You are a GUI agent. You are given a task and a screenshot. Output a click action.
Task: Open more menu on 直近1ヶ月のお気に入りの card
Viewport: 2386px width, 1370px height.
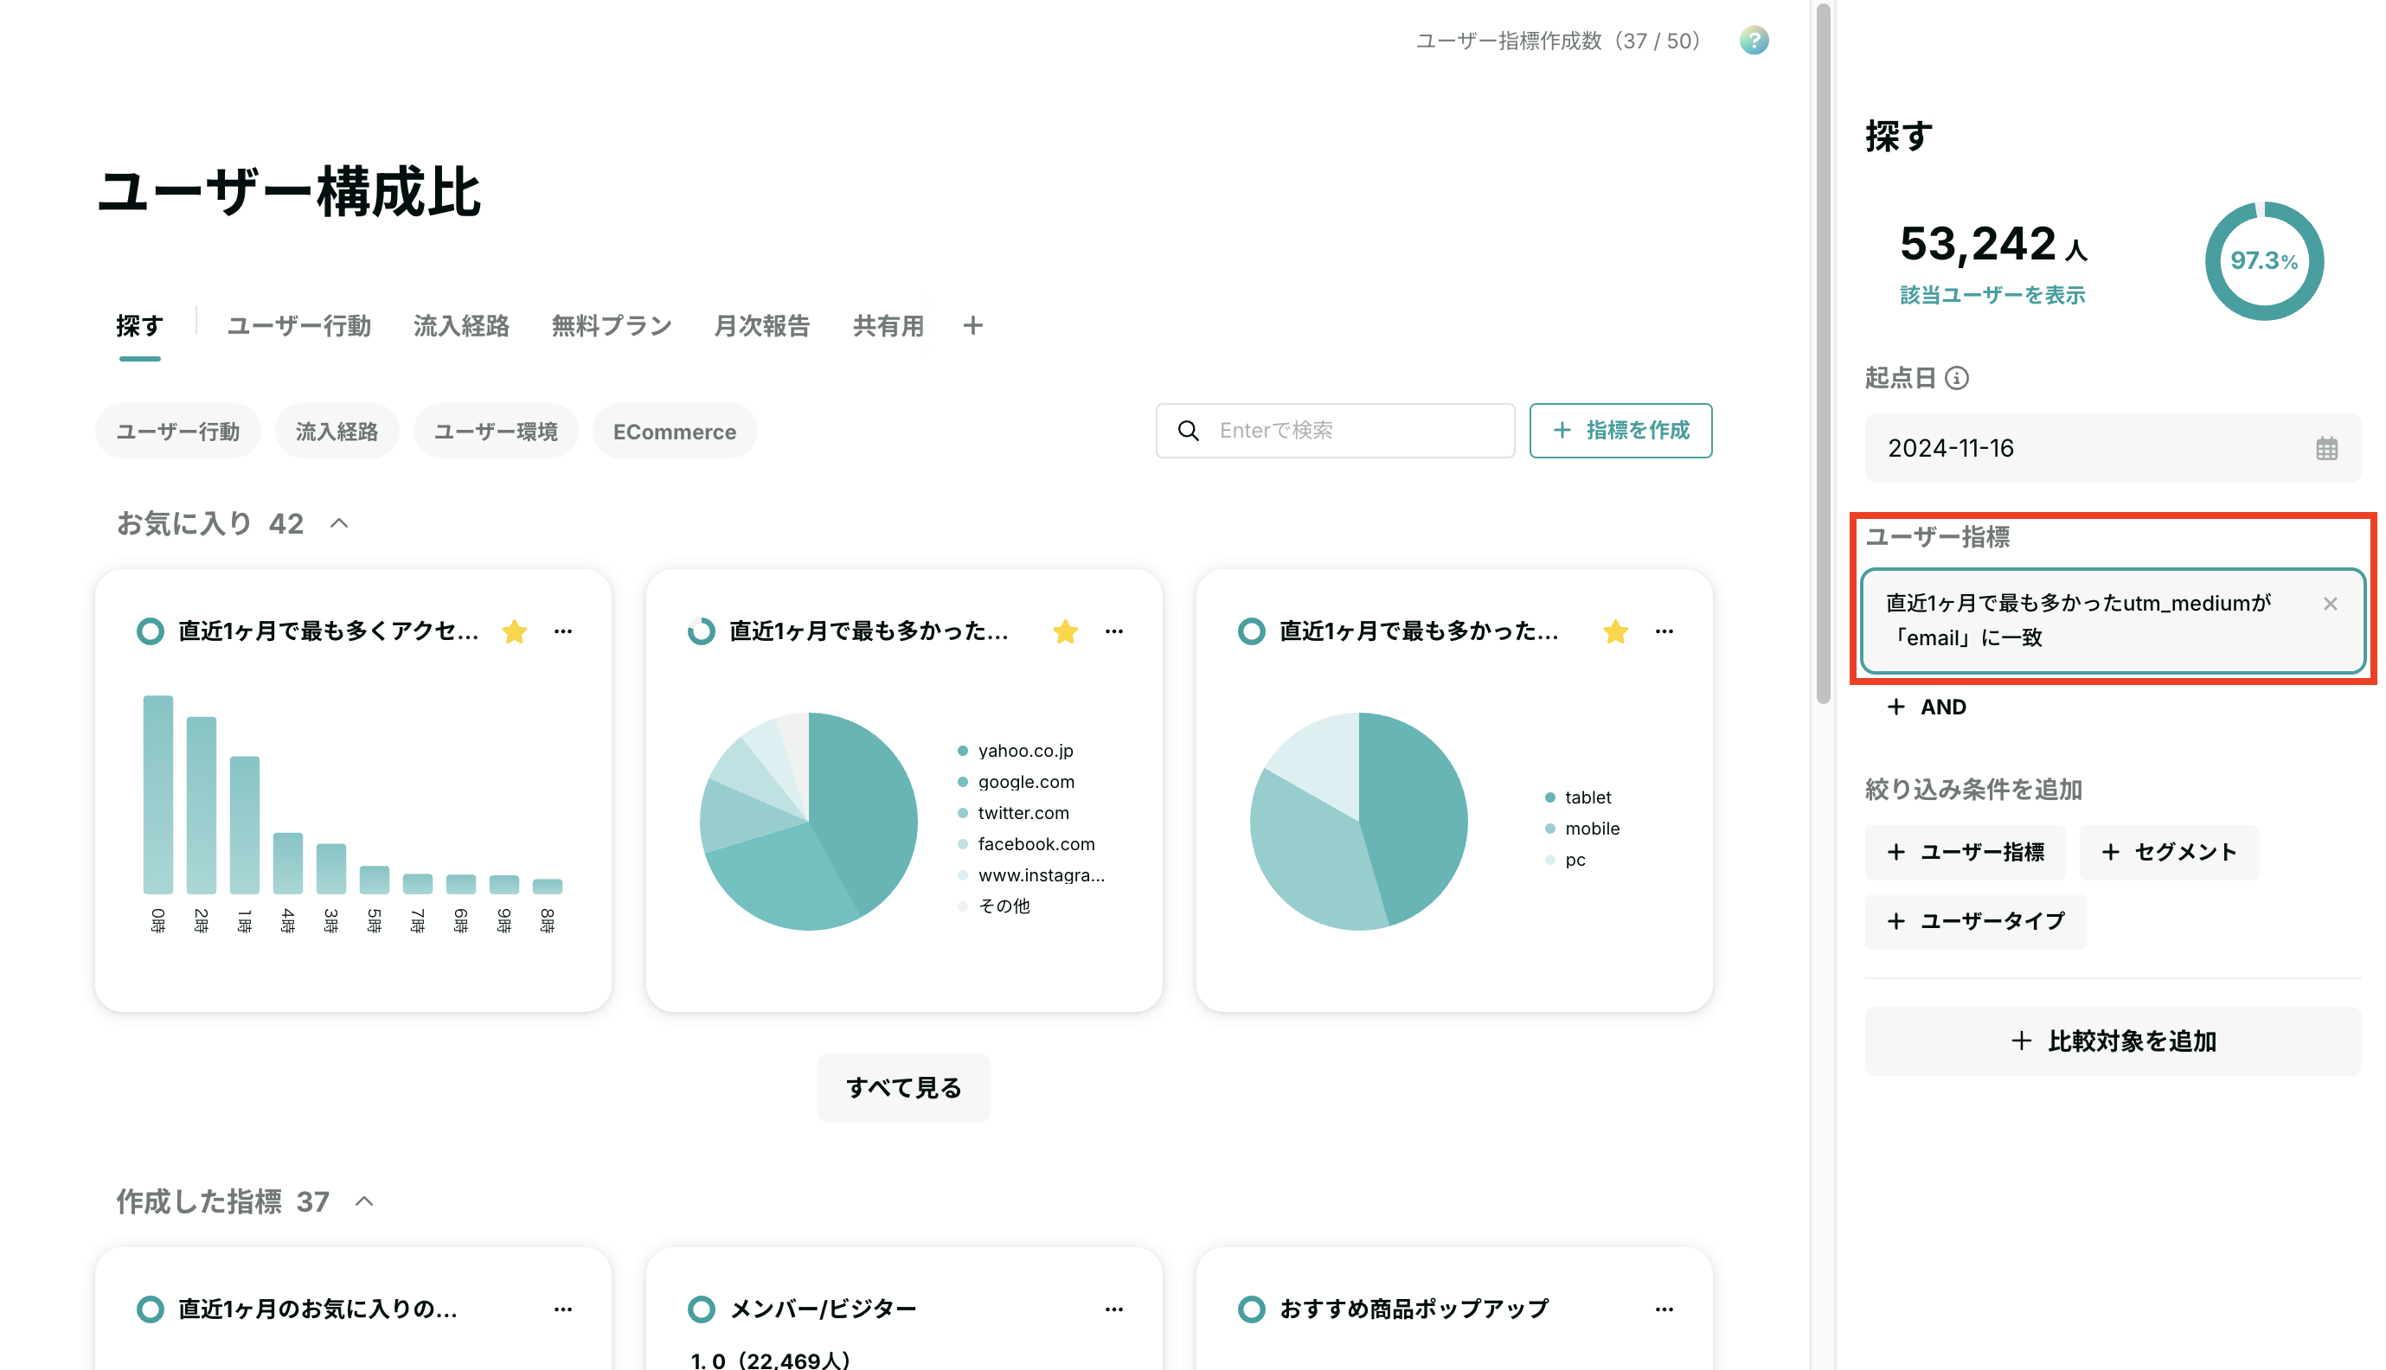tap(562, 1309)
